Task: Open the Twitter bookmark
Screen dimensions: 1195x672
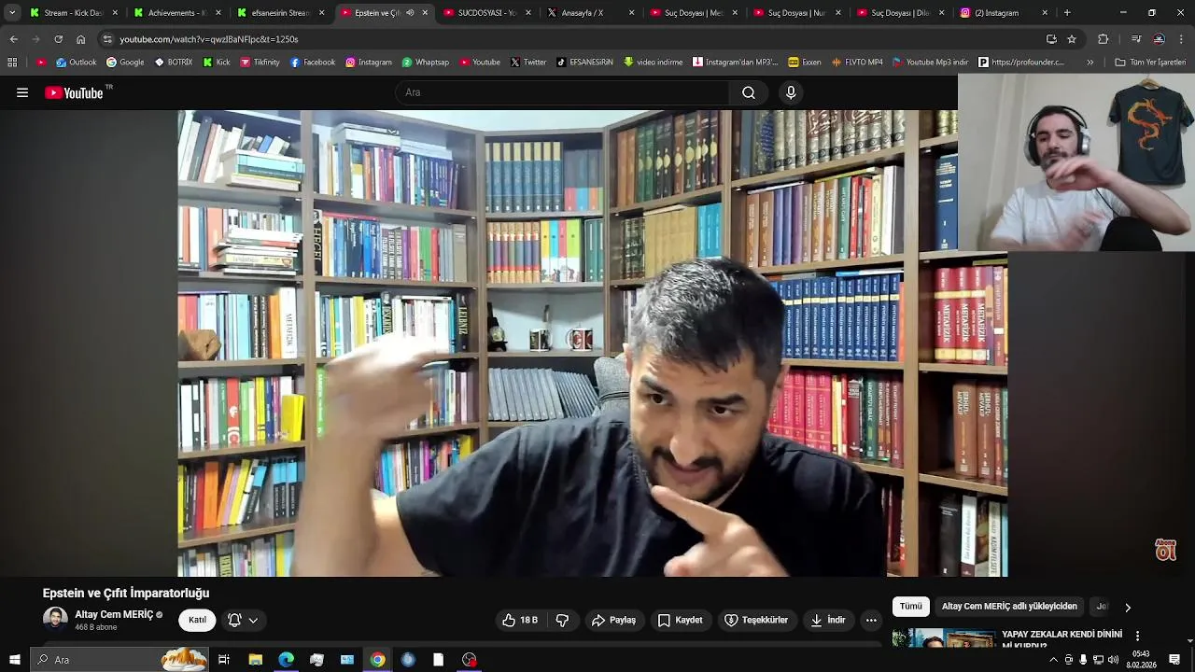Action: coord(527,63)
